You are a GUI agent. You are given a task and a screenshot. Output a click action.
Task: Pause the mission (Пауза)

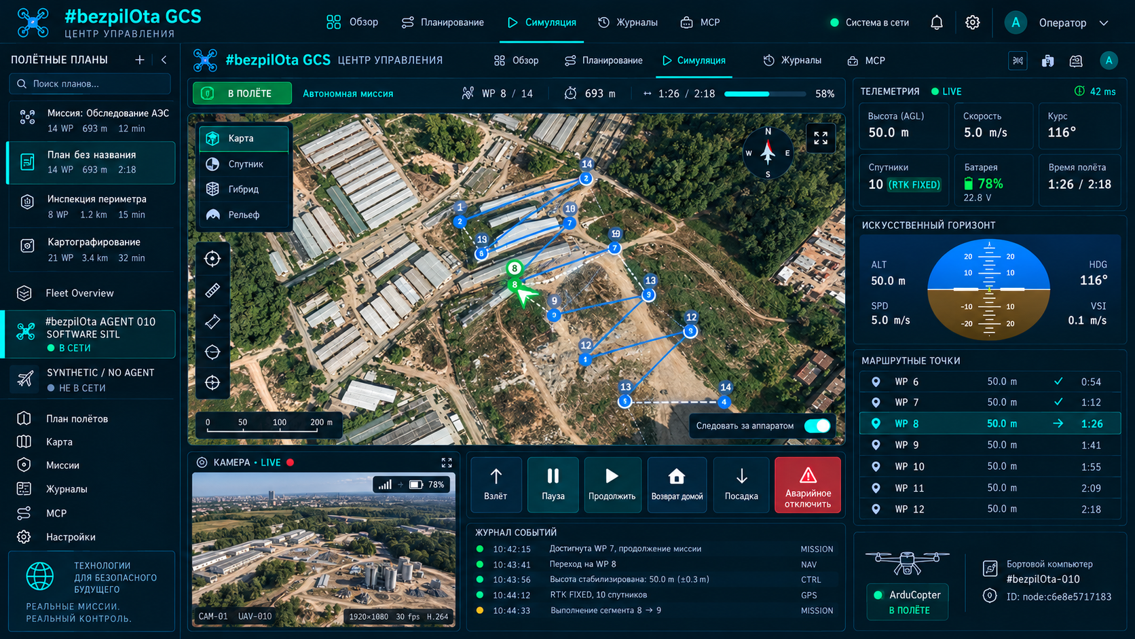(x=553, y=484)
